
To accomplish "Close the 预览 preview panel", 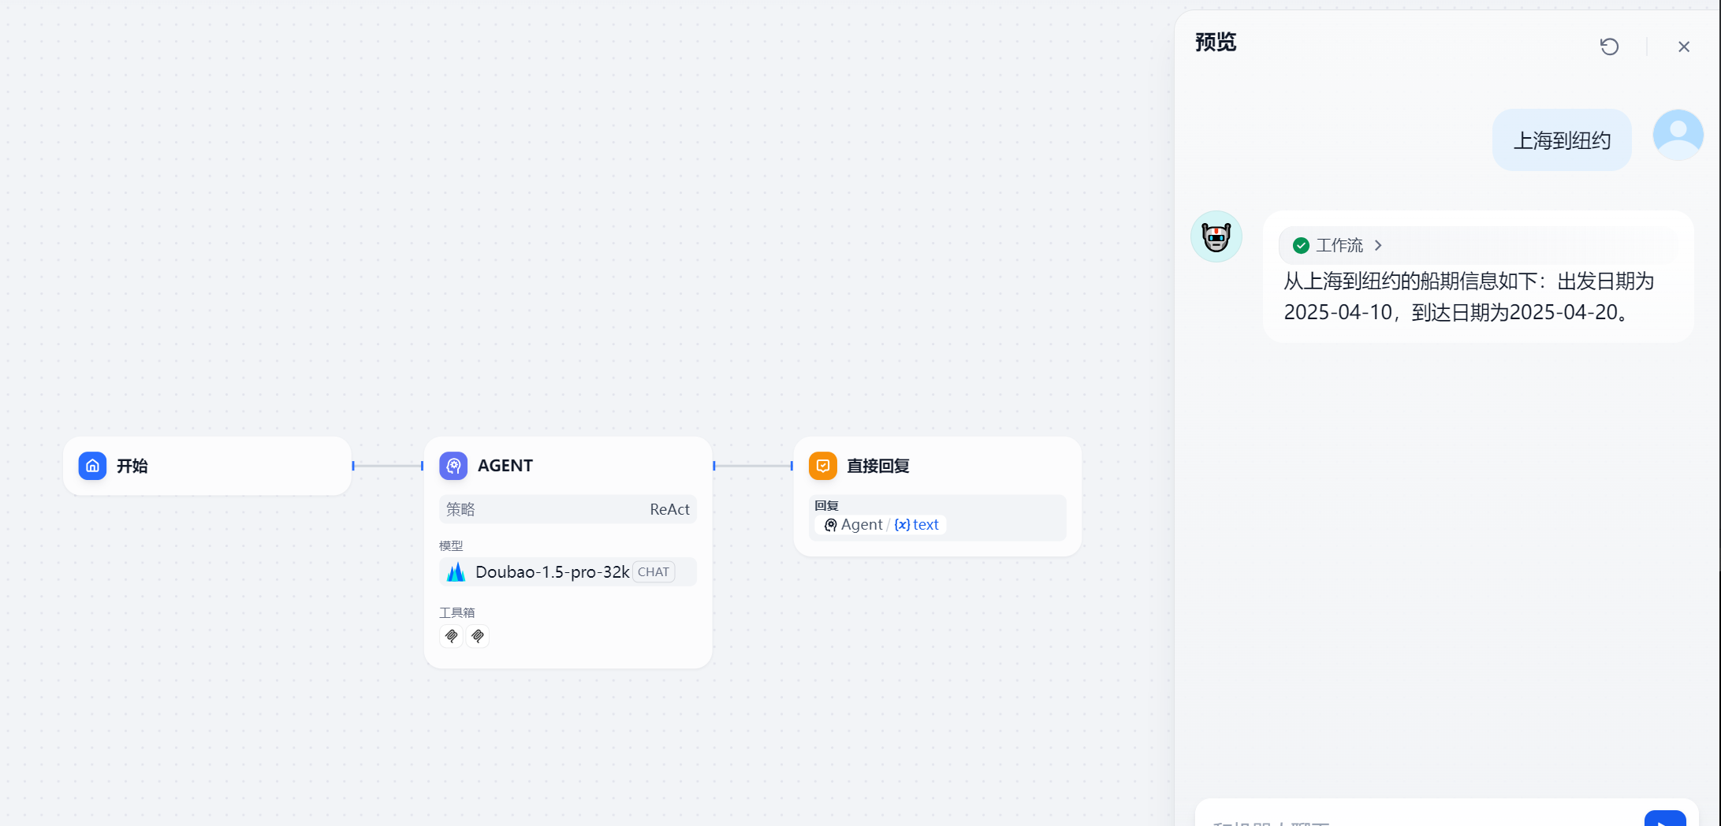I will tap(1684, 47).
